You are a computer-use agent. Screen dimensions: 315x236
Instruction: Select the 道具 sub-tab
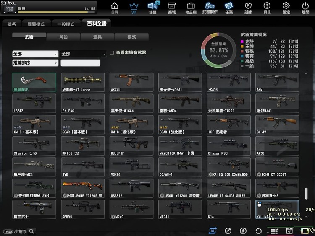coord(97,37)
